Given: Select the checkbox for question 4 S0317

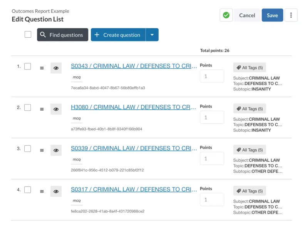Looking at the screenshot, I should click(x=27, y=189).
